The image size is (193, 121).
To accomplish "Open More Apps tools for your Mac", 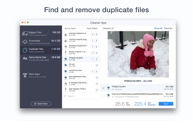I will 41,75.
